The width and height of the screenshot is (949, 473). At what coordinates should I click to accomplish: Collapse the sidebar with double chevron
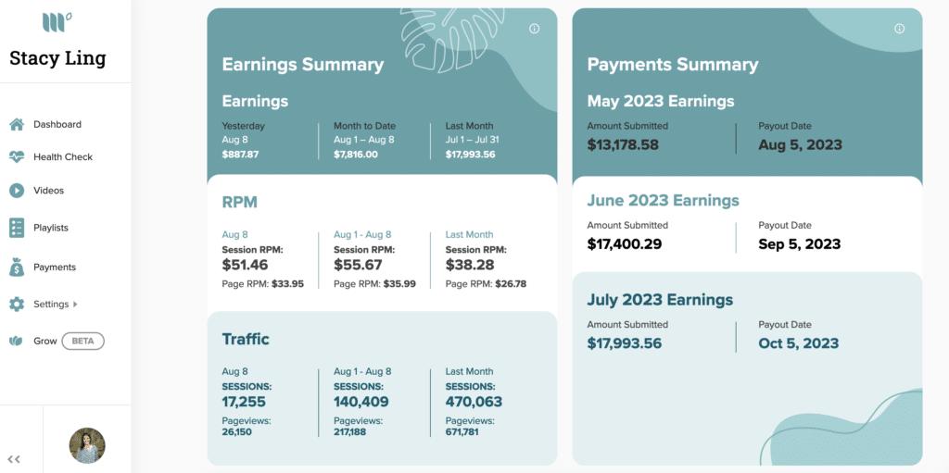[14, 459]
